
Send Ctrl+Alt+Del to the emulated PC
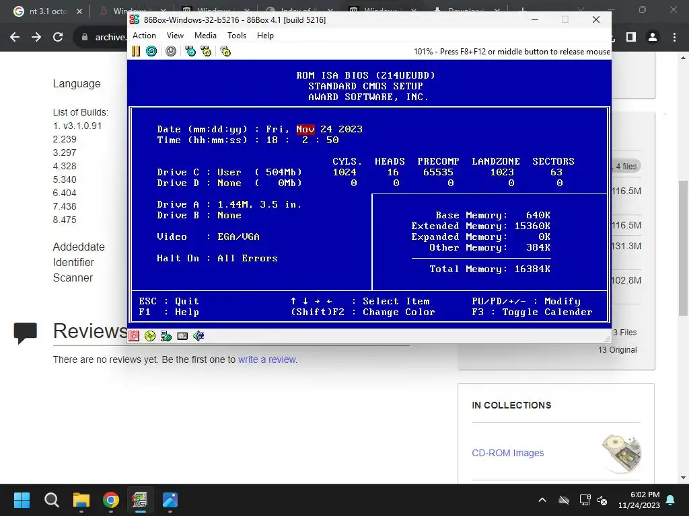(x=190, y=51)
